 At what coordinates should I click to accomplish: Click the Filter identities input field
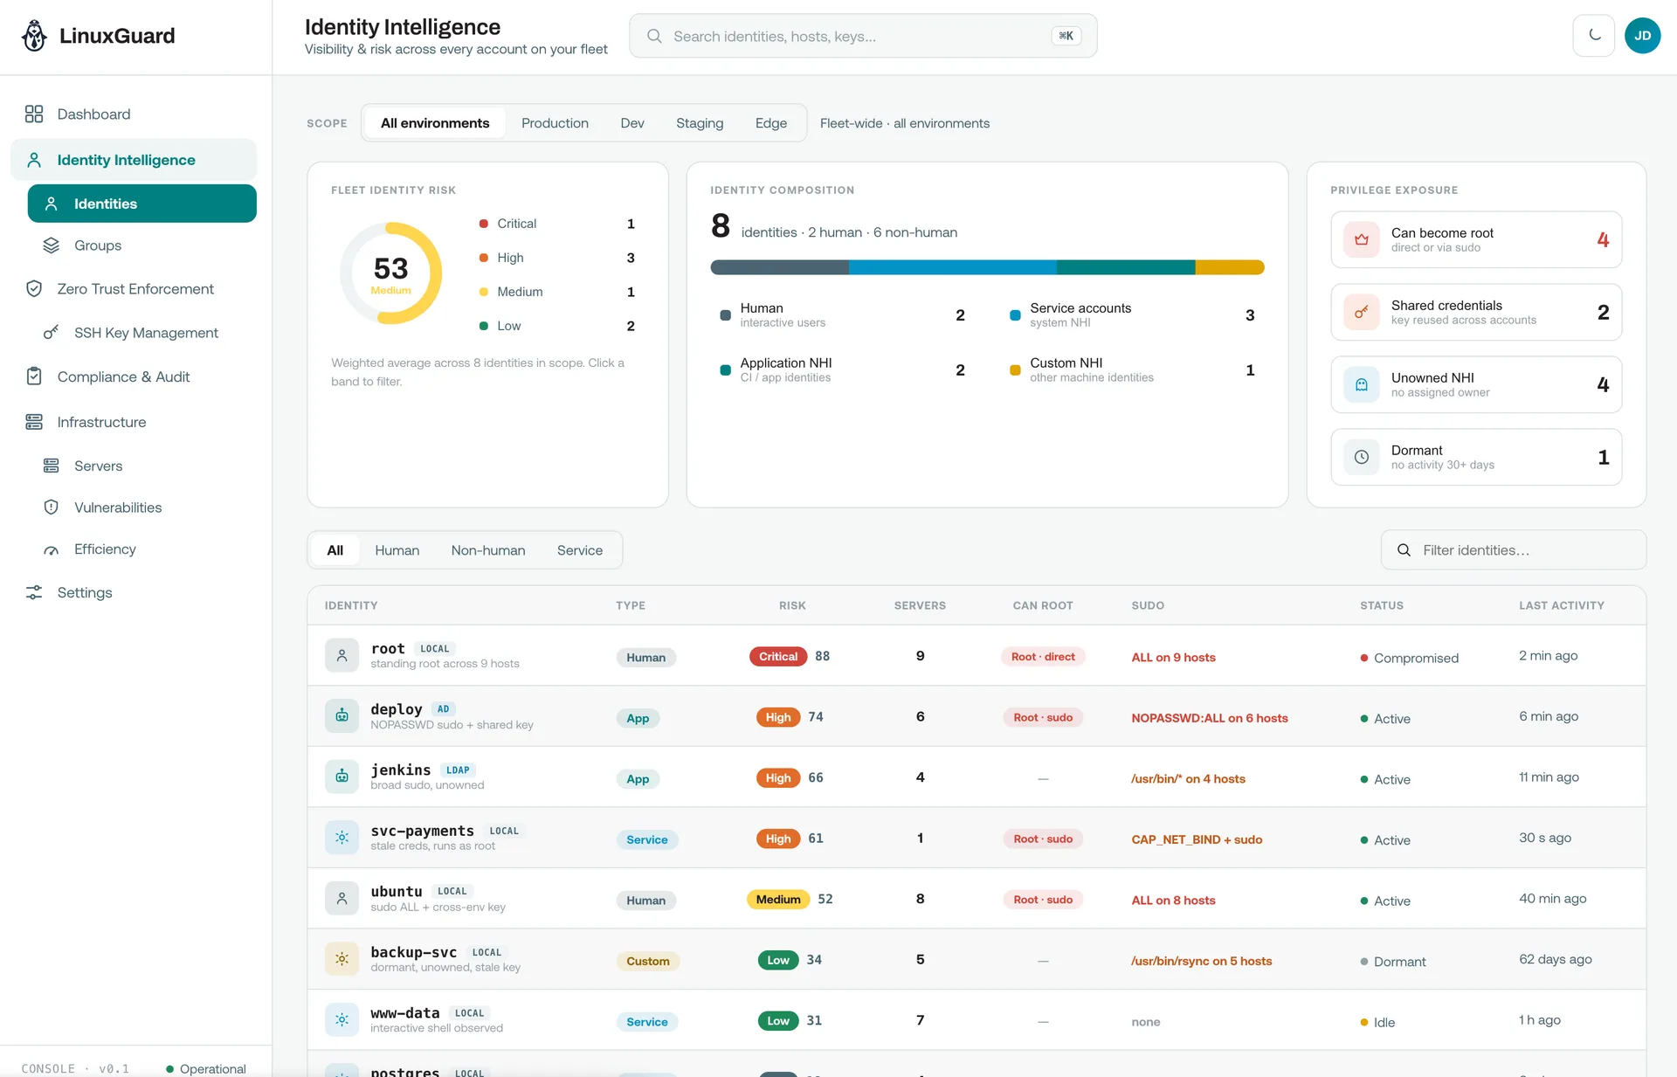pyautogui.click(x=1514, y=550)
